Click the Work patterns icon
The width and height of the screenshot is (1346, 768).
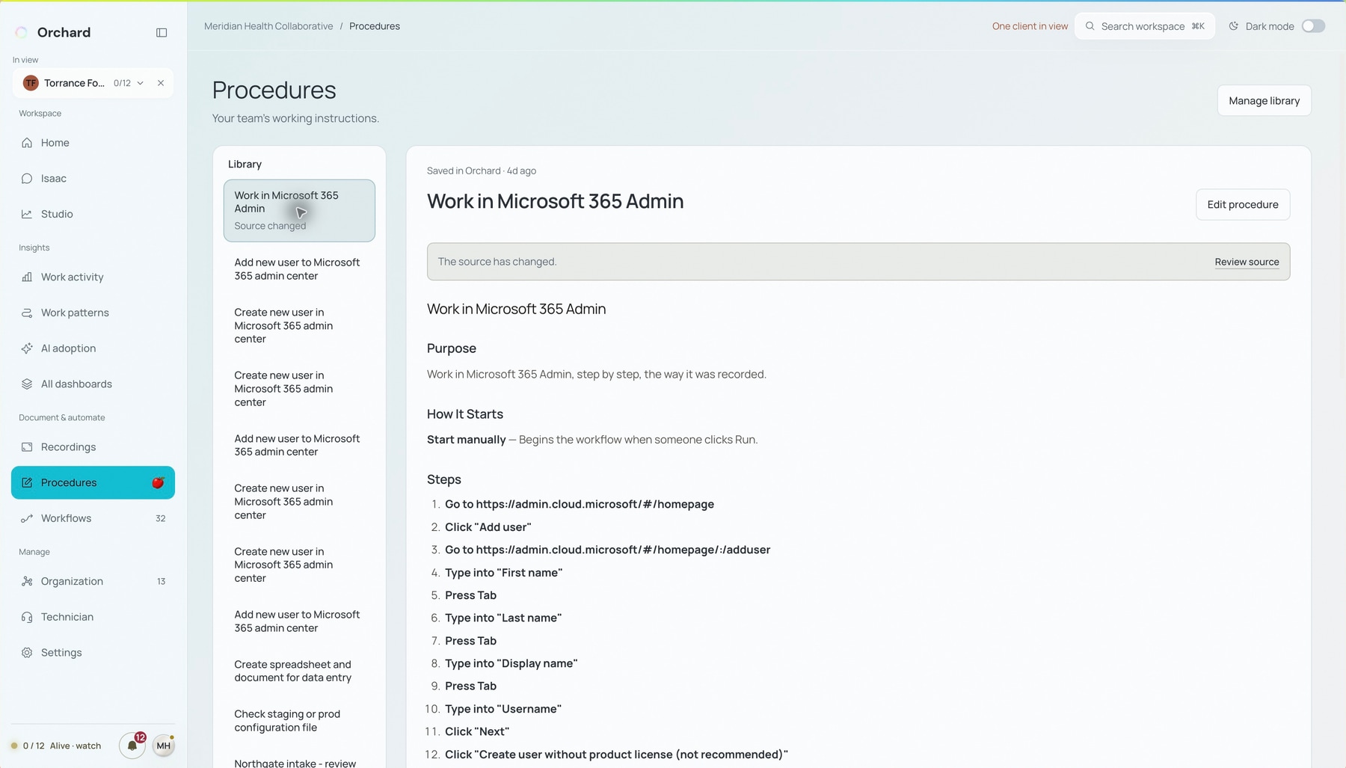(x=27, y=313)
